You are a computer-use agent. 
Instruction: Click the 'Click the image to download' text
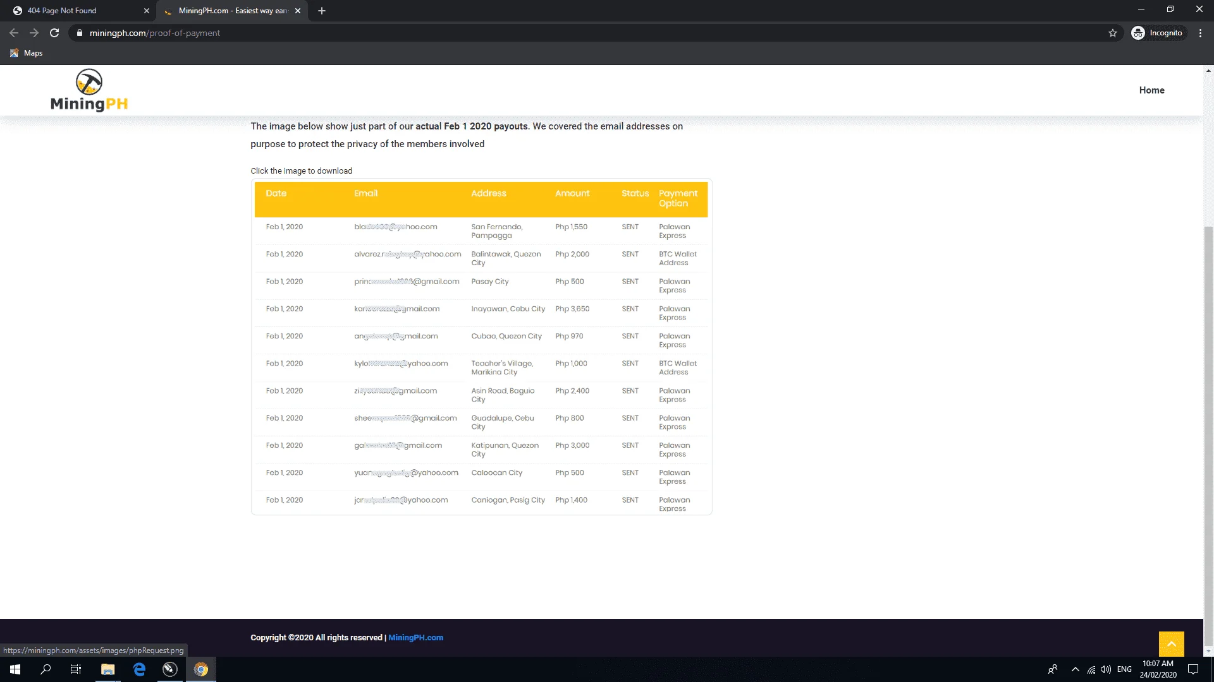pos(301,171)
